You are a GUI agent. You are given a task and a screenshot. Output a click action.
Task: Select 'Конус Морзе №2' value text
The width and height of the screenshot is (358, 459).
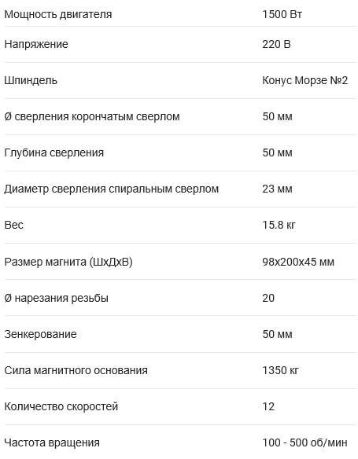[x=305, y=80]
